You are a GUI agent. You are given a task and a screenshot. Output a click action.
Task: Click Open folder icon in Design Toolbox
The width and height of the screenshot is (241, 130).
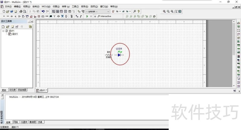[8, 27]
